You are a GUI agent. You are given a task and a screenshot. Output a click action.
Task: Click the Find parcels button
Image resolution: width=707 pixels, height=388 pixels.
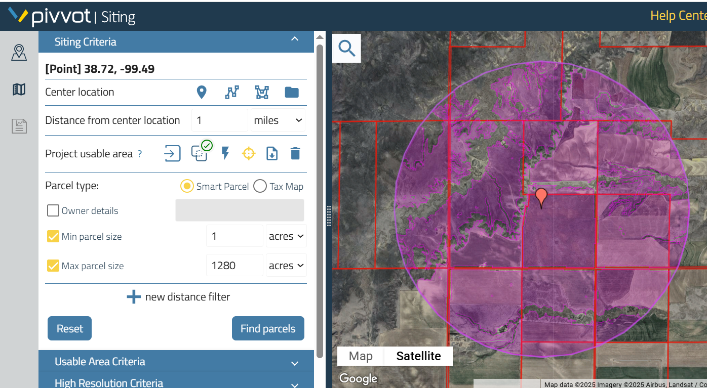(x=268, y=328)
